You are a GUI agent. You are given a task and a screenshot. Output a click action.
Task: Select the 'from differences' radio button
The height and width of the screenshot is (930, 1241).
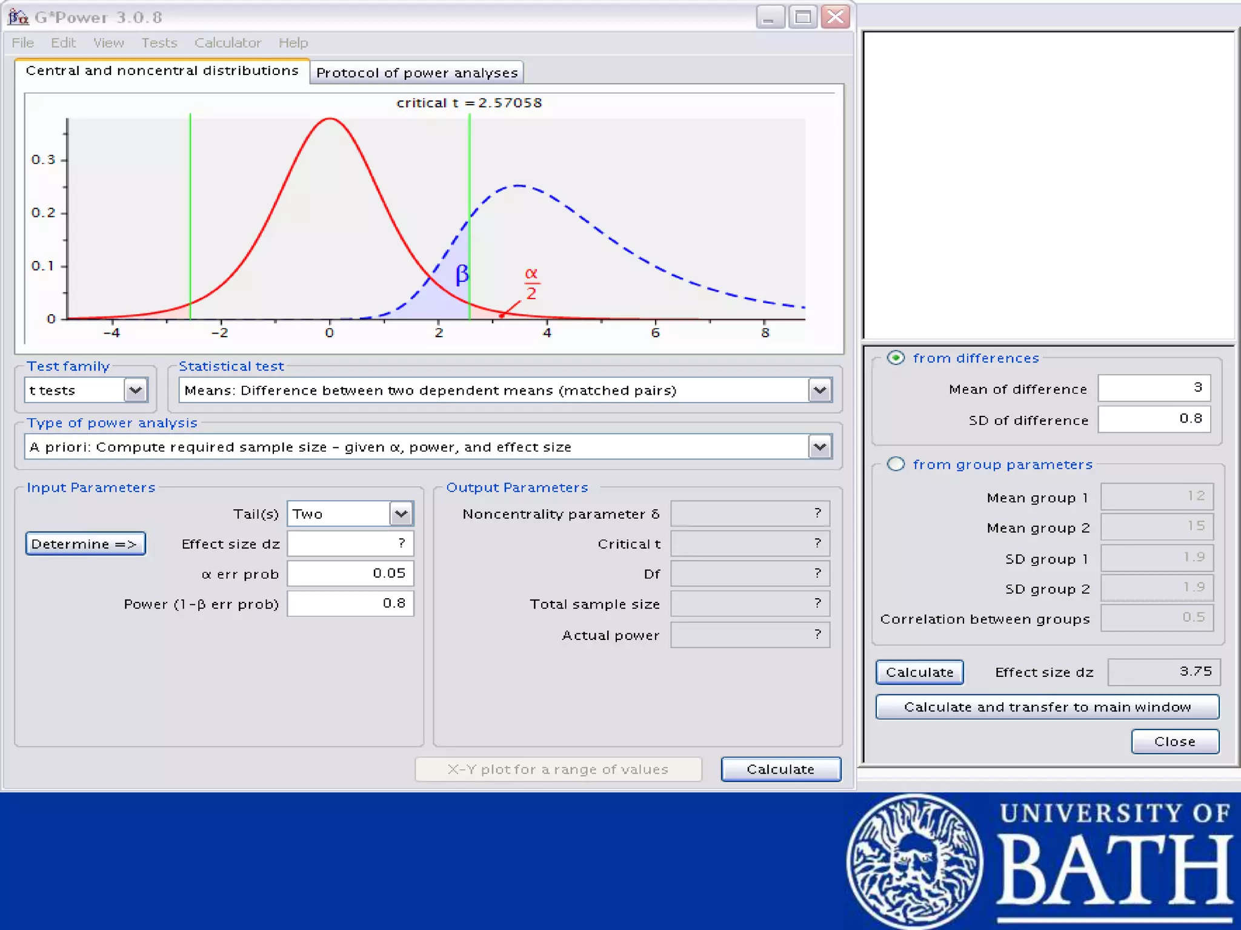pyautogui.click(x=896, y=358)
